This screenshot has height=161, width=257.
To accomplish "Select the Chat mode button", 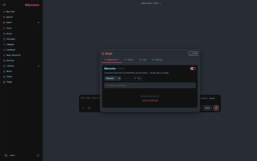I will click(x=207, y=108).
